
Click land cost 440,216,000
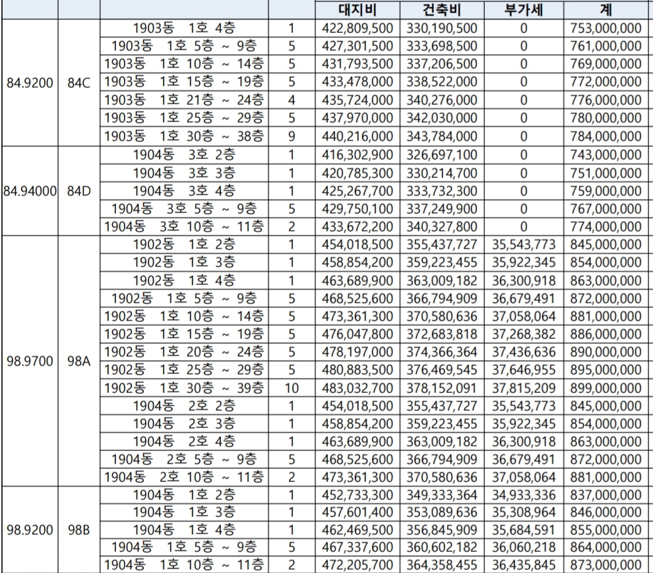(358, 136)
